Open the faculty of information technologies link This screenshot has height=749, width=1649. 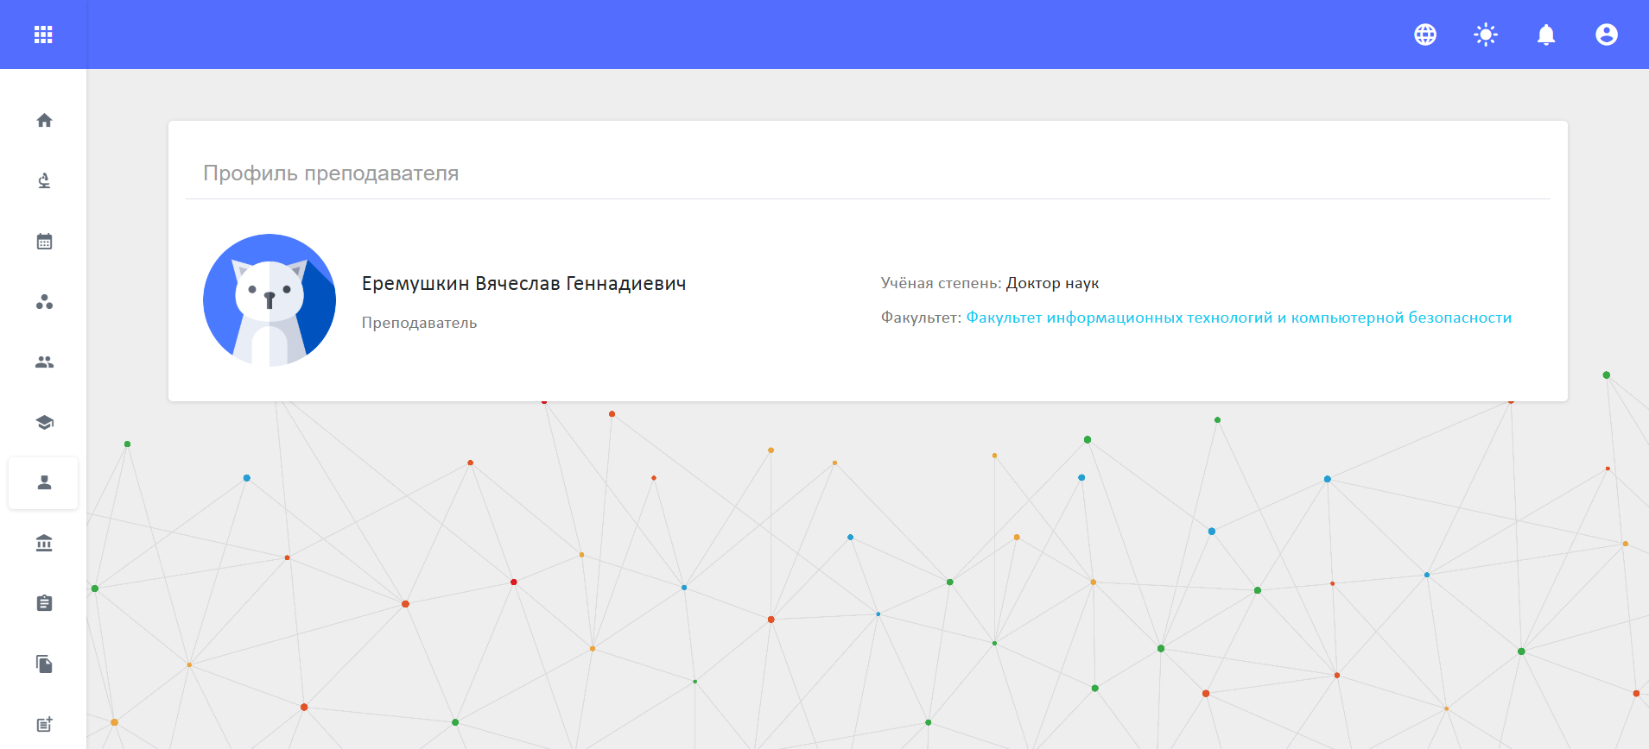1239,318
